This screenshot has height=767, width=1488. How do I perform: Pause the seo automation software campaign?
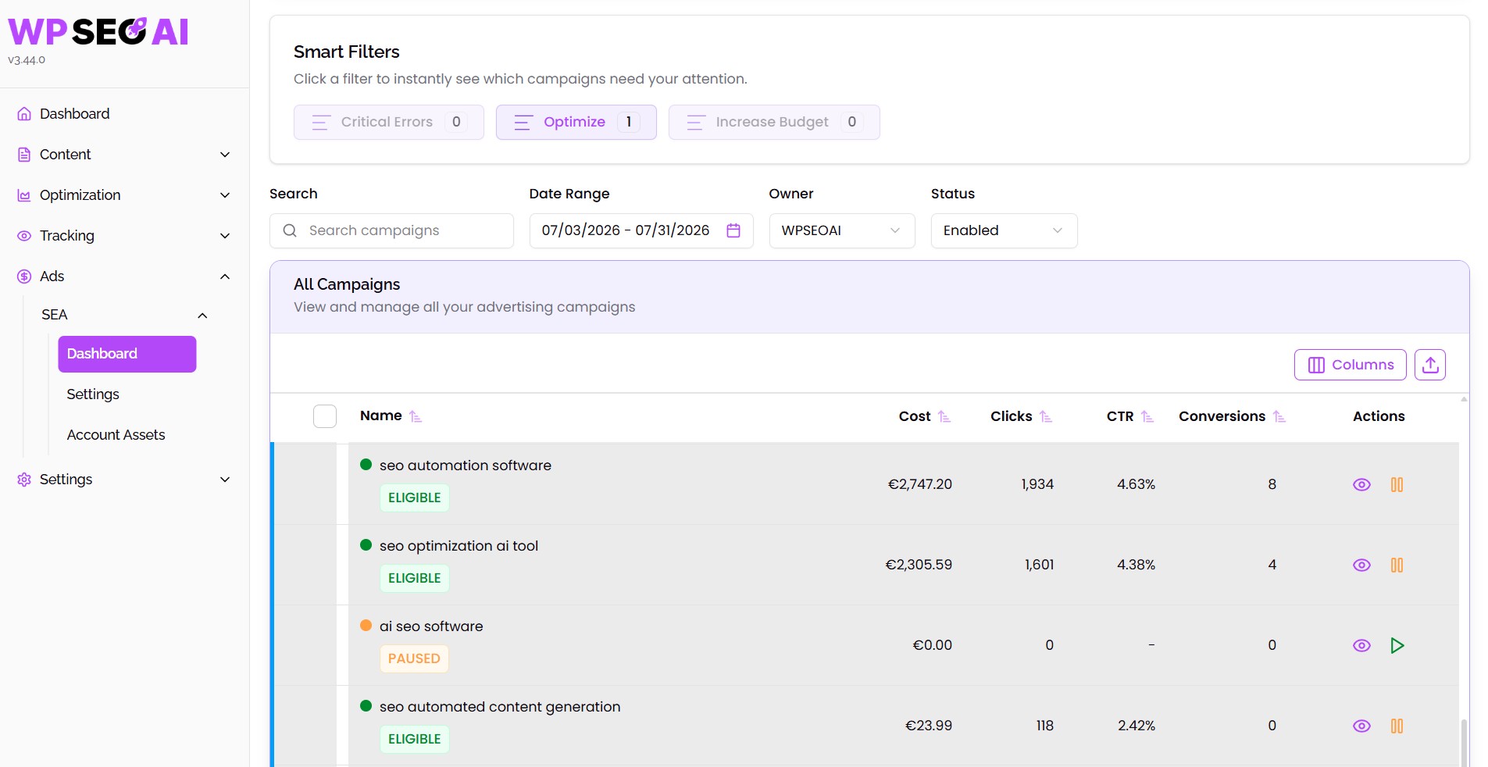click(1397, 484)
